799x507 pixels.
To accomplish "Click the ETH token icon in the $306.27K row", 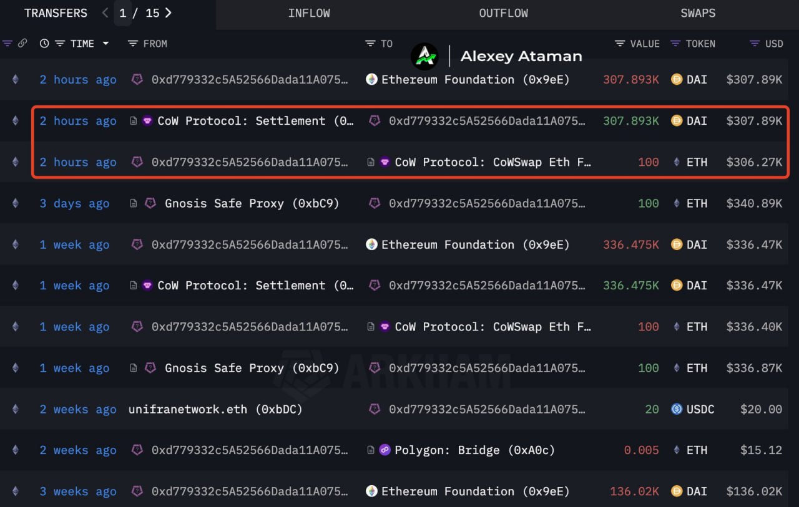I will (x=677, y=162).
